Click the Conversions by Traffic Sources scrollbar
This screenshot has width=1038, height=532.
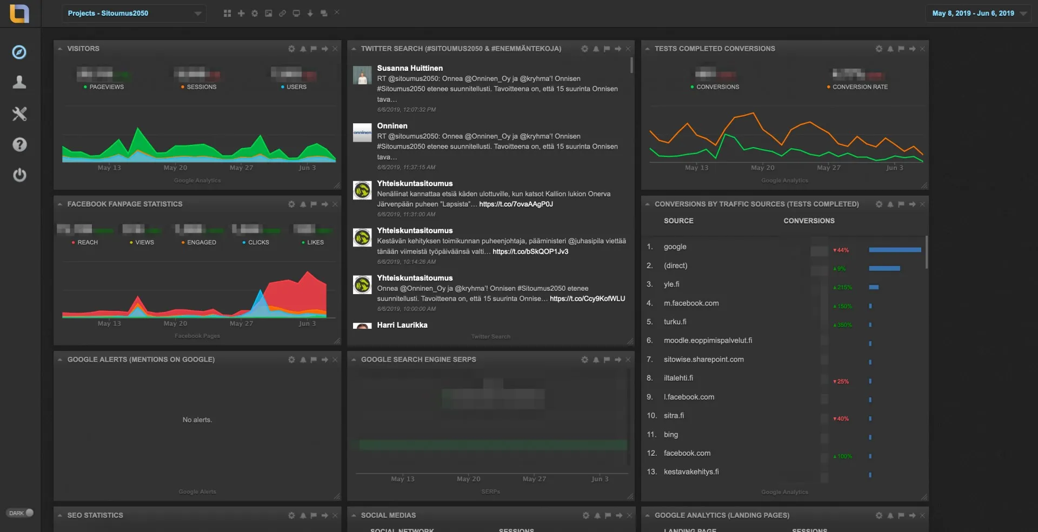926,252
